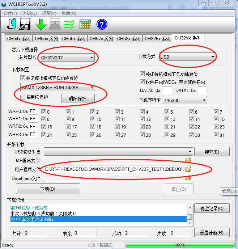Switch to CH56x 系列 tab
Image resolution: width=238 pixels, height=249 pixels.
[74, 39]
